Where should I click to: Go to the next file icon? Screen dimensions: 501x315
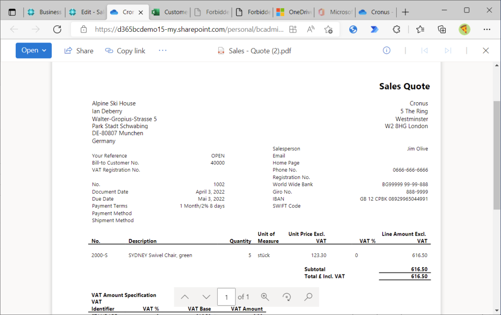pos(448,50)
